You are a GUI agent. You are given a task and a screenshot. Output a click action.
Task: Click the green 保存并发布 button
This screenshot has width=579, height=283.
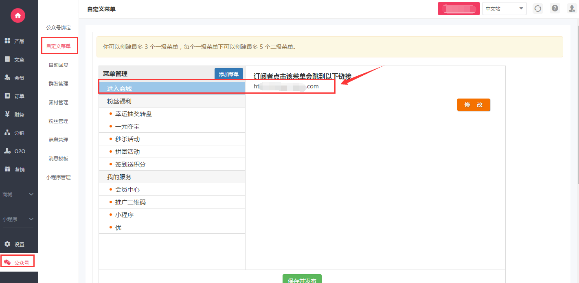click(302, 279)
